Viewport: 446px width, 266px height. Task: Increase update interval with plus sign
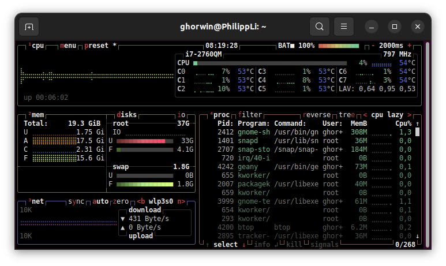(x=410, y=46)
